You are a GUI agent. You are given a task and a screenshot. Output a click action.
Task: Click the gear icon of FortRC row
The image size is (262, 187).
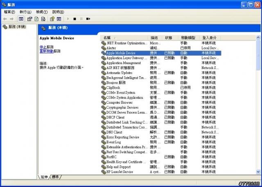104,157
